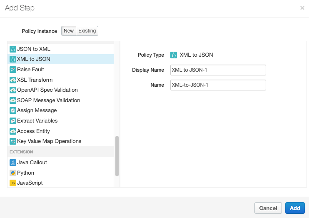The width and height of the screenshot is (309, 218).
Task: Click the Raise Fault policy icon
Action: [x=12, y=70]
